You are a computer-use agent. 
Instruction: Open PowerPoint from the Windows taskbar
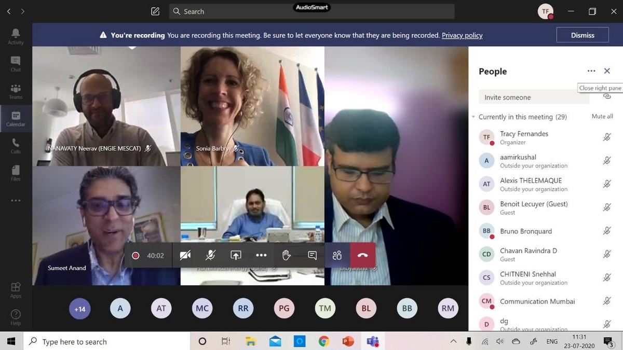[348, 341]
